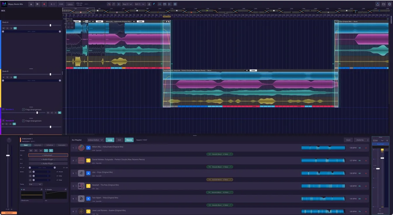Screen dimensions: 393x215
Task: Open the Snap 1/1 dropdown
Action: [128, 4]
